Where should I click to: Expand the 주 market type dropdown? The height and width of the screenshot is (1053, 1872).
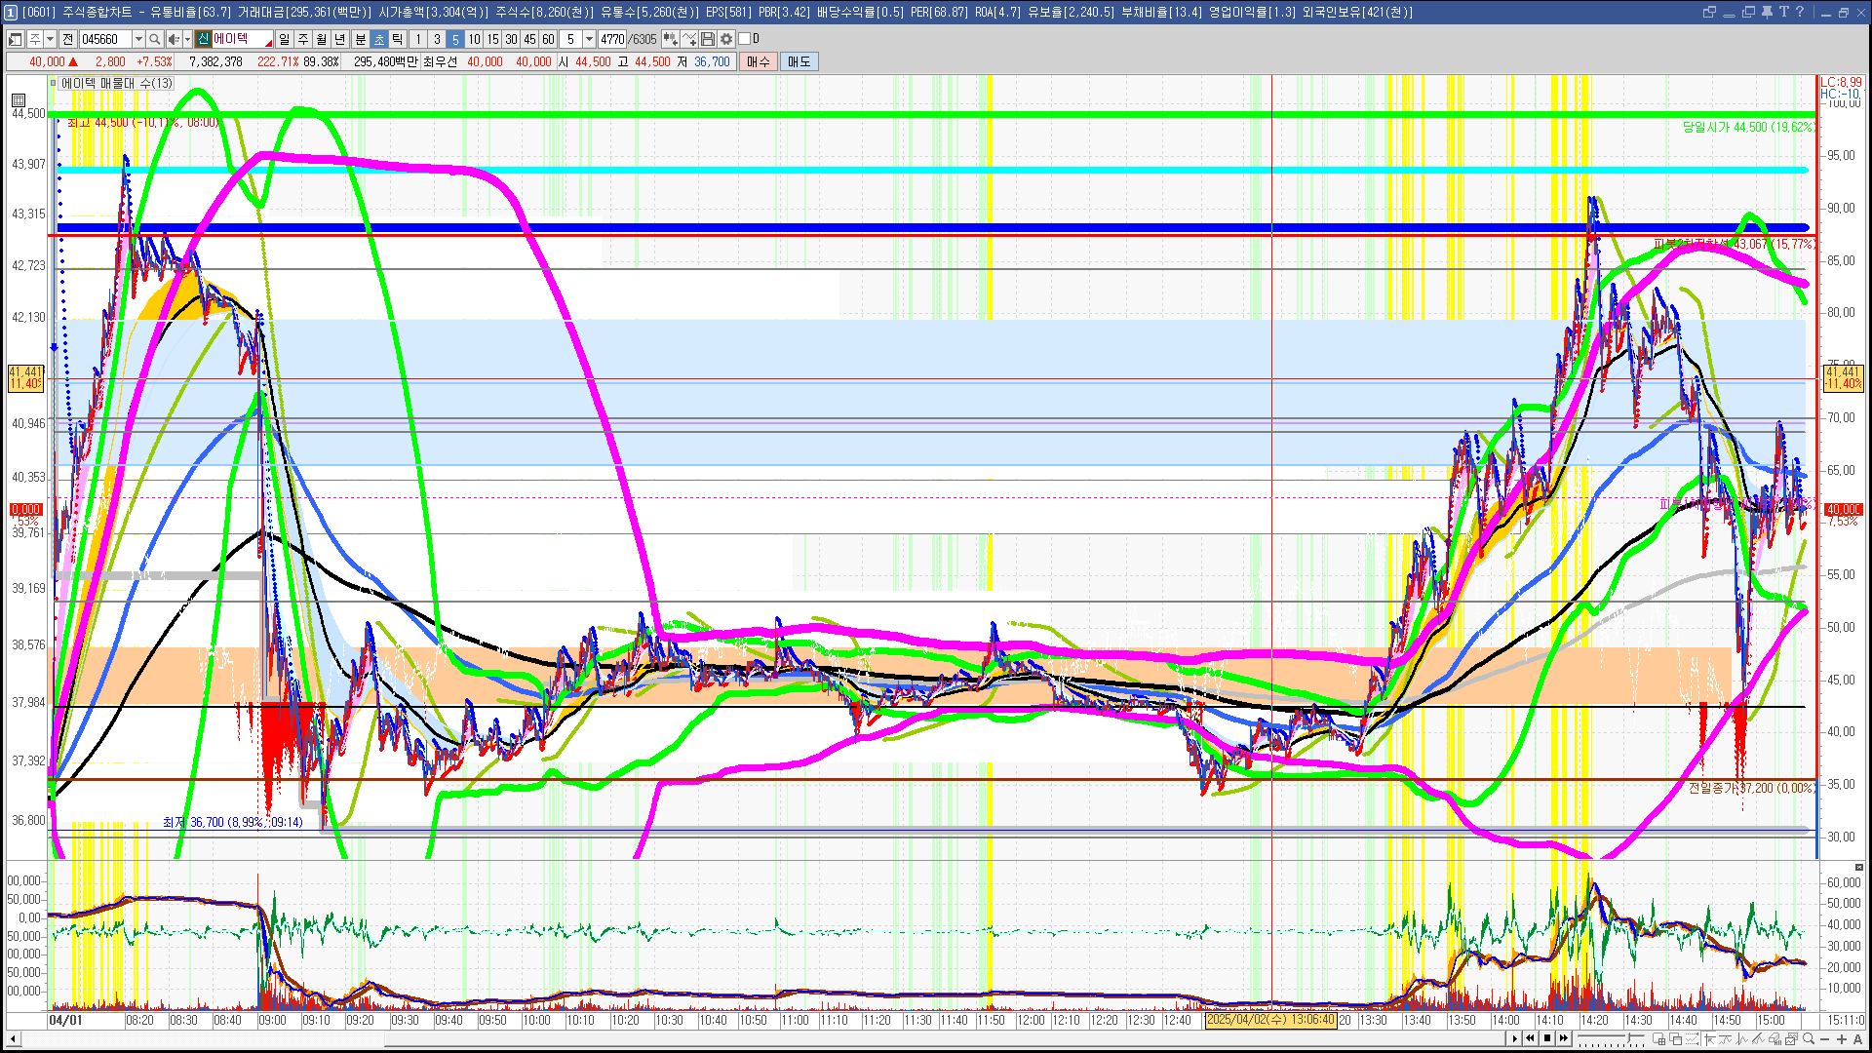[50, 39]
